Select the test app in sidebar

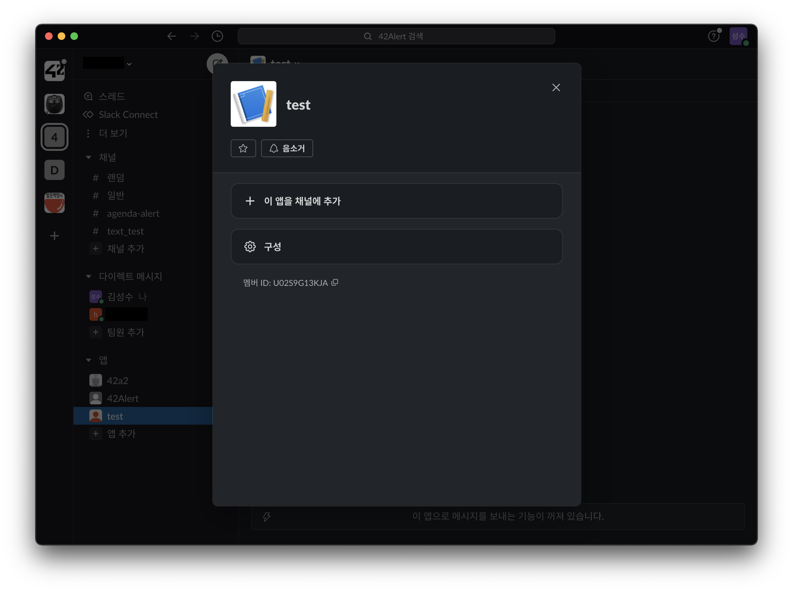(143, 416)
